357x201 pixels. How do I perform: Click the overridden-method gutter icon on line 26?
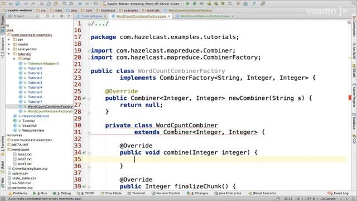click(84, 98)
